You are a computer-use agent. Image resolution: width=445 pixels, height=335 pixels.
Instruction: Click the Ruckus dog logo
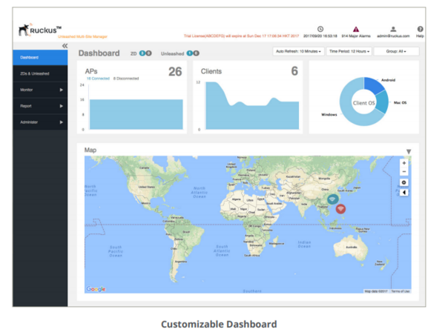pos(24,30)
